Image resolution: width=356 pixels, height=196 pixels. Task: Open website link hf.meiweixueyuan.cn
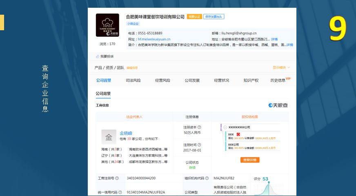coord(154,39)
